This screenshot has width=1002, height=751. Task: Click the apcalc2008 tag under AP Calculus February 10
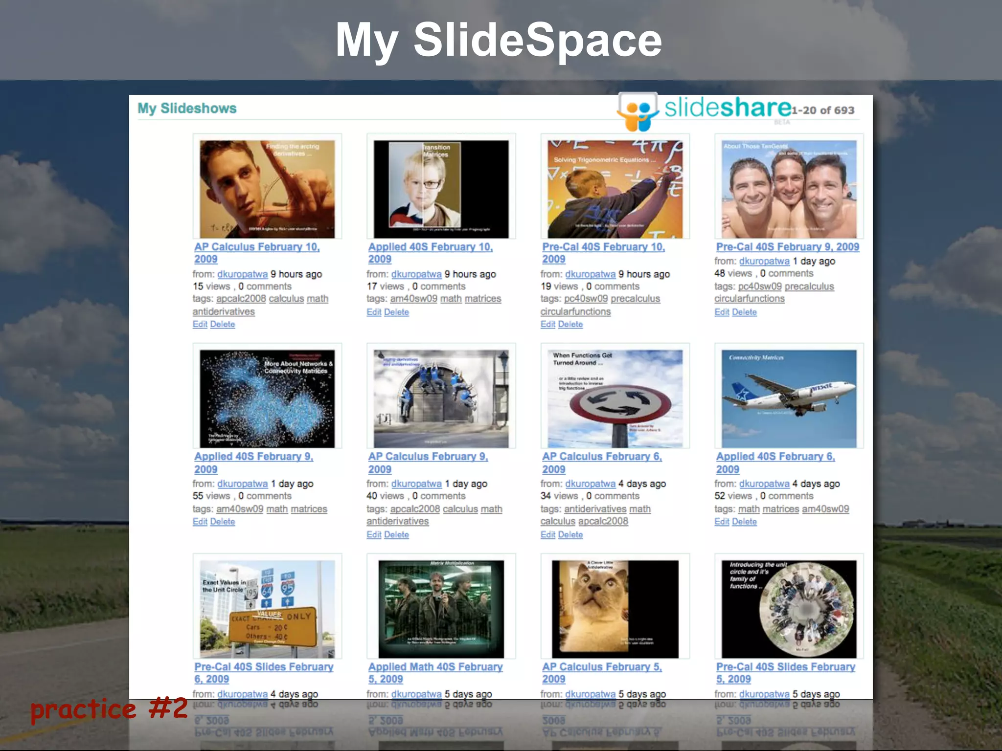point(241,299)
